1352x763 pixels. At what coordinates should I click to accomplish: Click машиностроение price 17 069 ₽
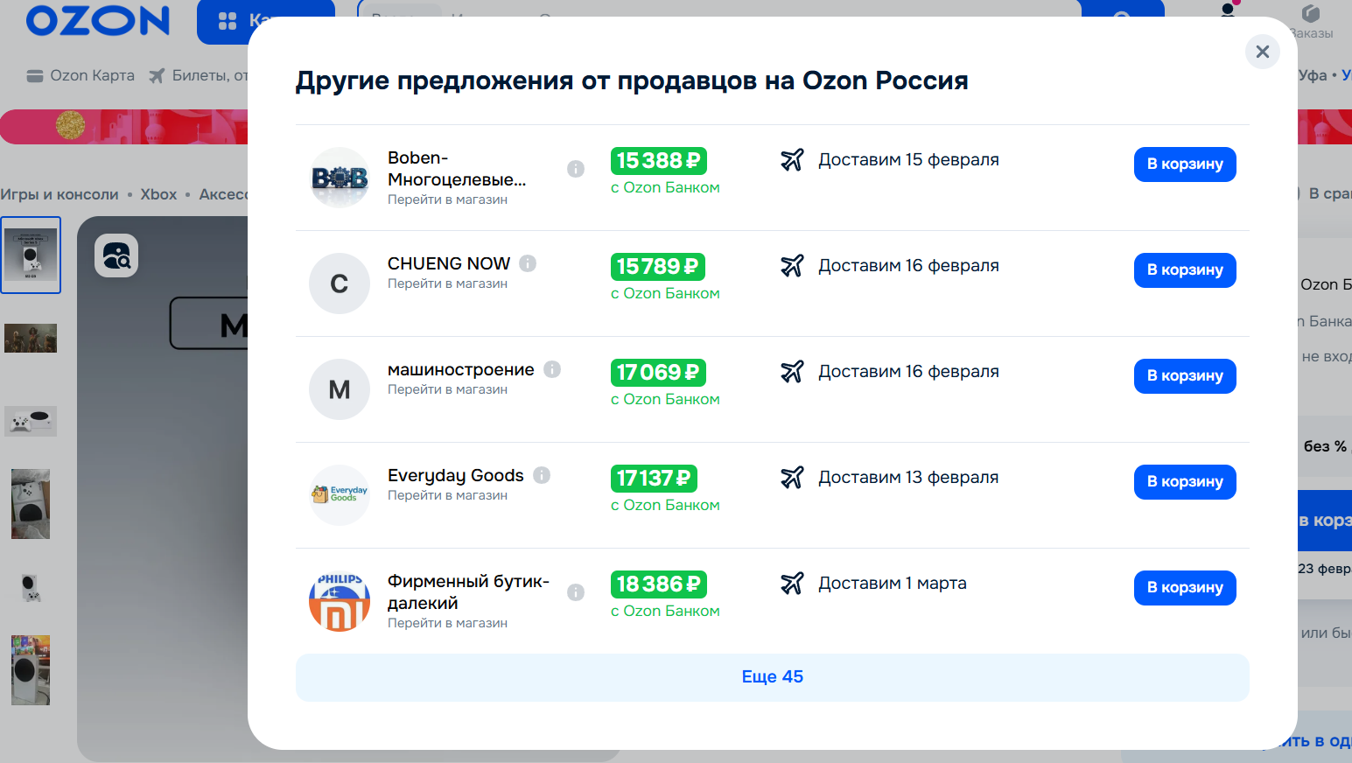pyautogui.click(x=658, y=373)
